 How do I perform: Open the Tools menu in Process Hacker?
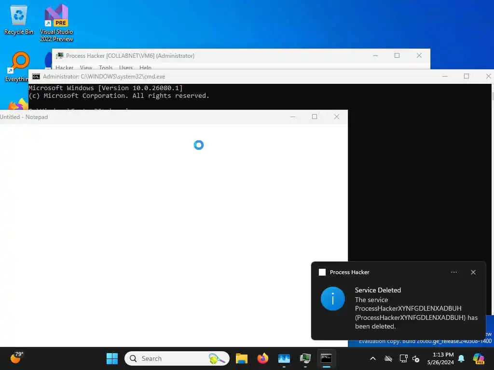tap(106, 67)
